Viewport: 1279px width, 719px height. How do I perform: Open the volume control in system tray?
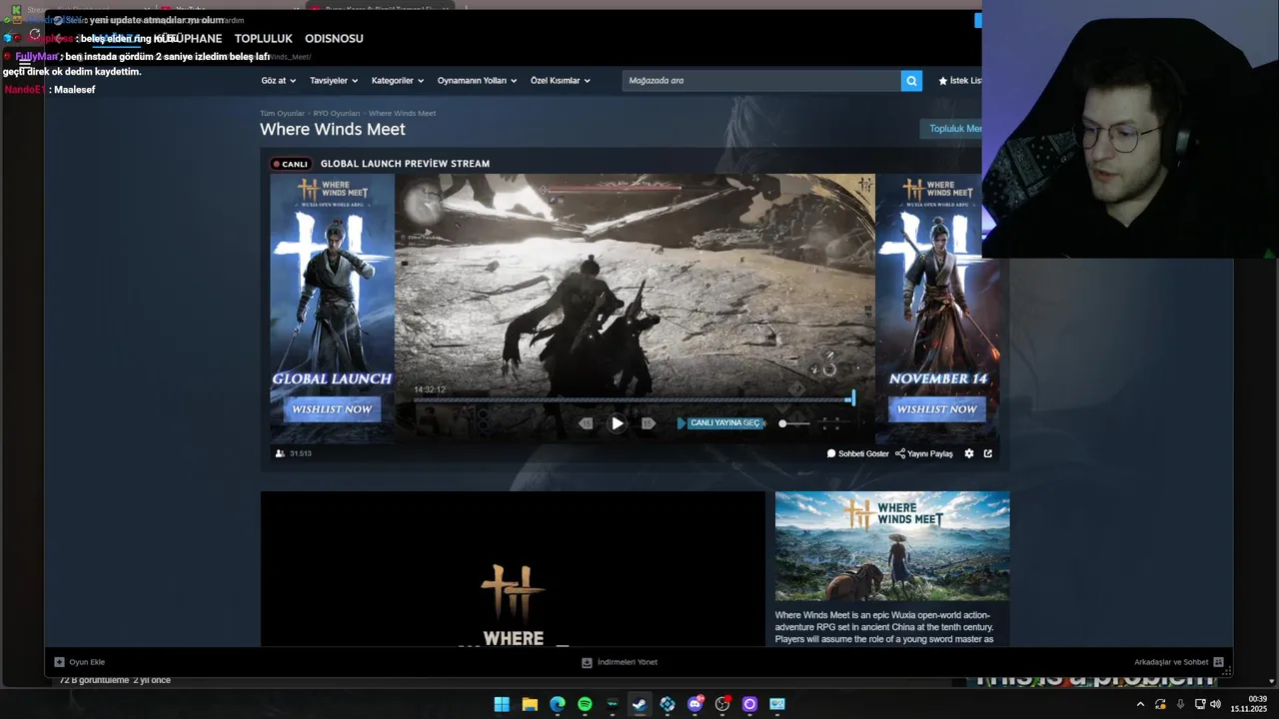1215,704
